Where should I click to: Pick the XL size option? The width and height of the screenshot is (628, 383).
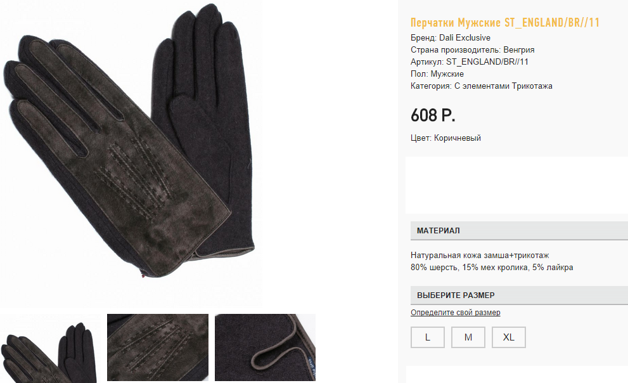[509, 337]
